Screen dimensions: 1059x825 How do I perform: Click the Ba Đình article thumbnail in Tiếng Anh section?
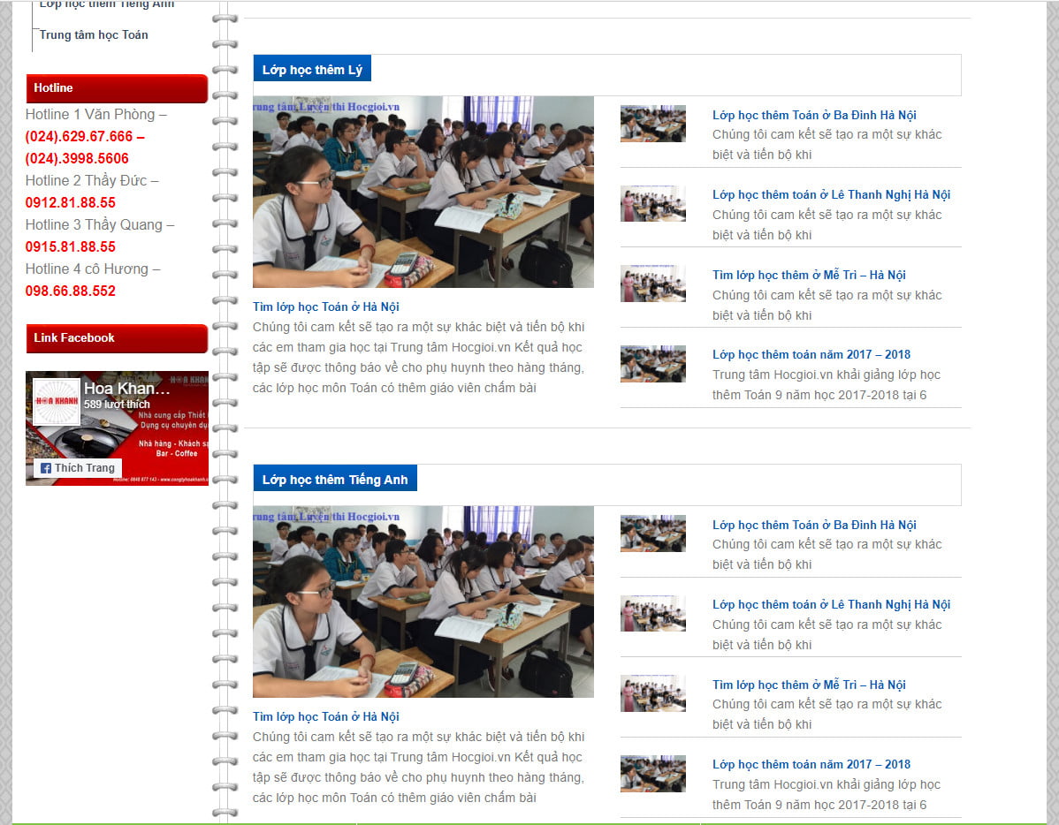pyautogui.click(x=653, y=534)
